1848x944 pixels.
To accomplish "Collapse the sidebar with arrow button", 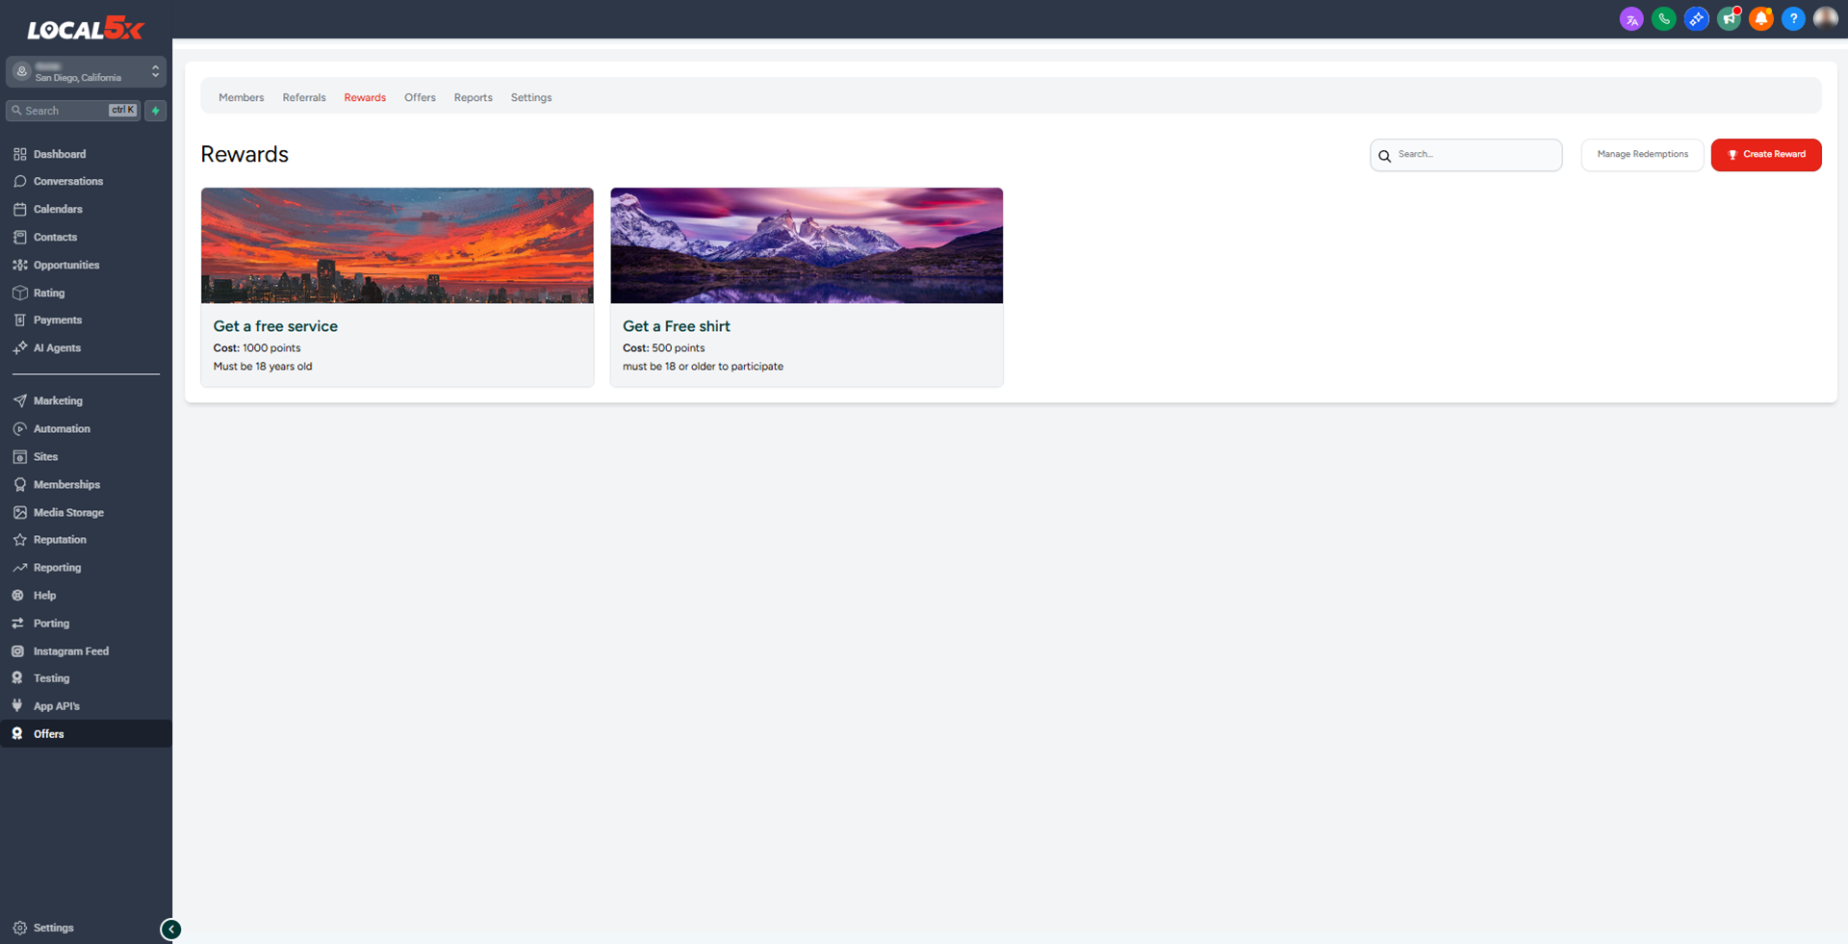I will point(170,929).
